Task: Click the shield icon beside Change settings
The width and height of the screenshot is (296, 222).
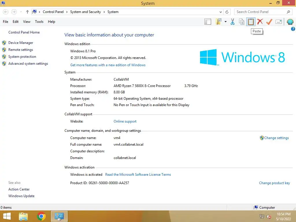Action: [x=262, y=138]
